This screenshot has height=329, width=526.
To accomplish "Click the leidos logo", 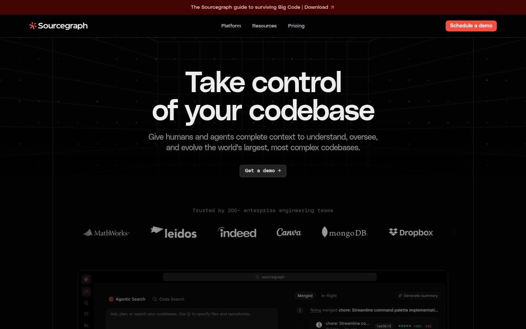I will [x=174, y=232].
